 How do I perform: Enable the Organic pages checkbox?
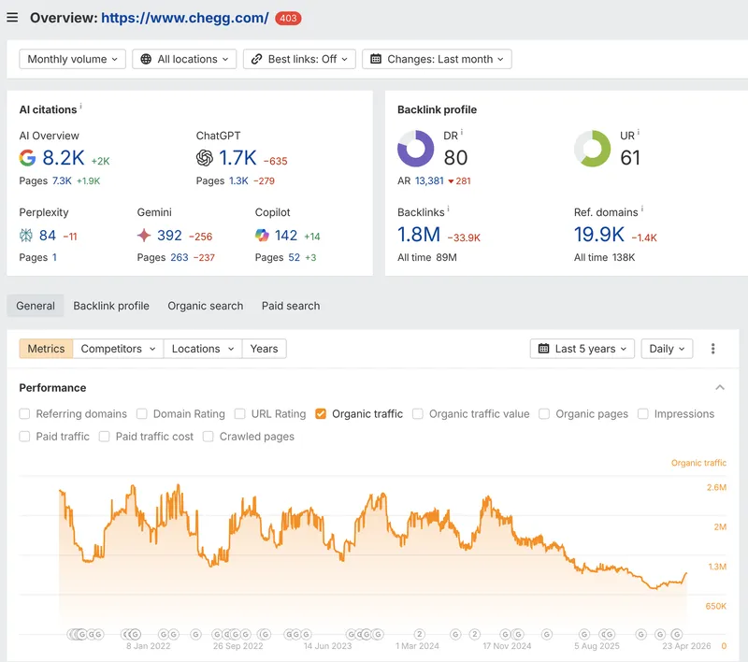tap(544, 413)
